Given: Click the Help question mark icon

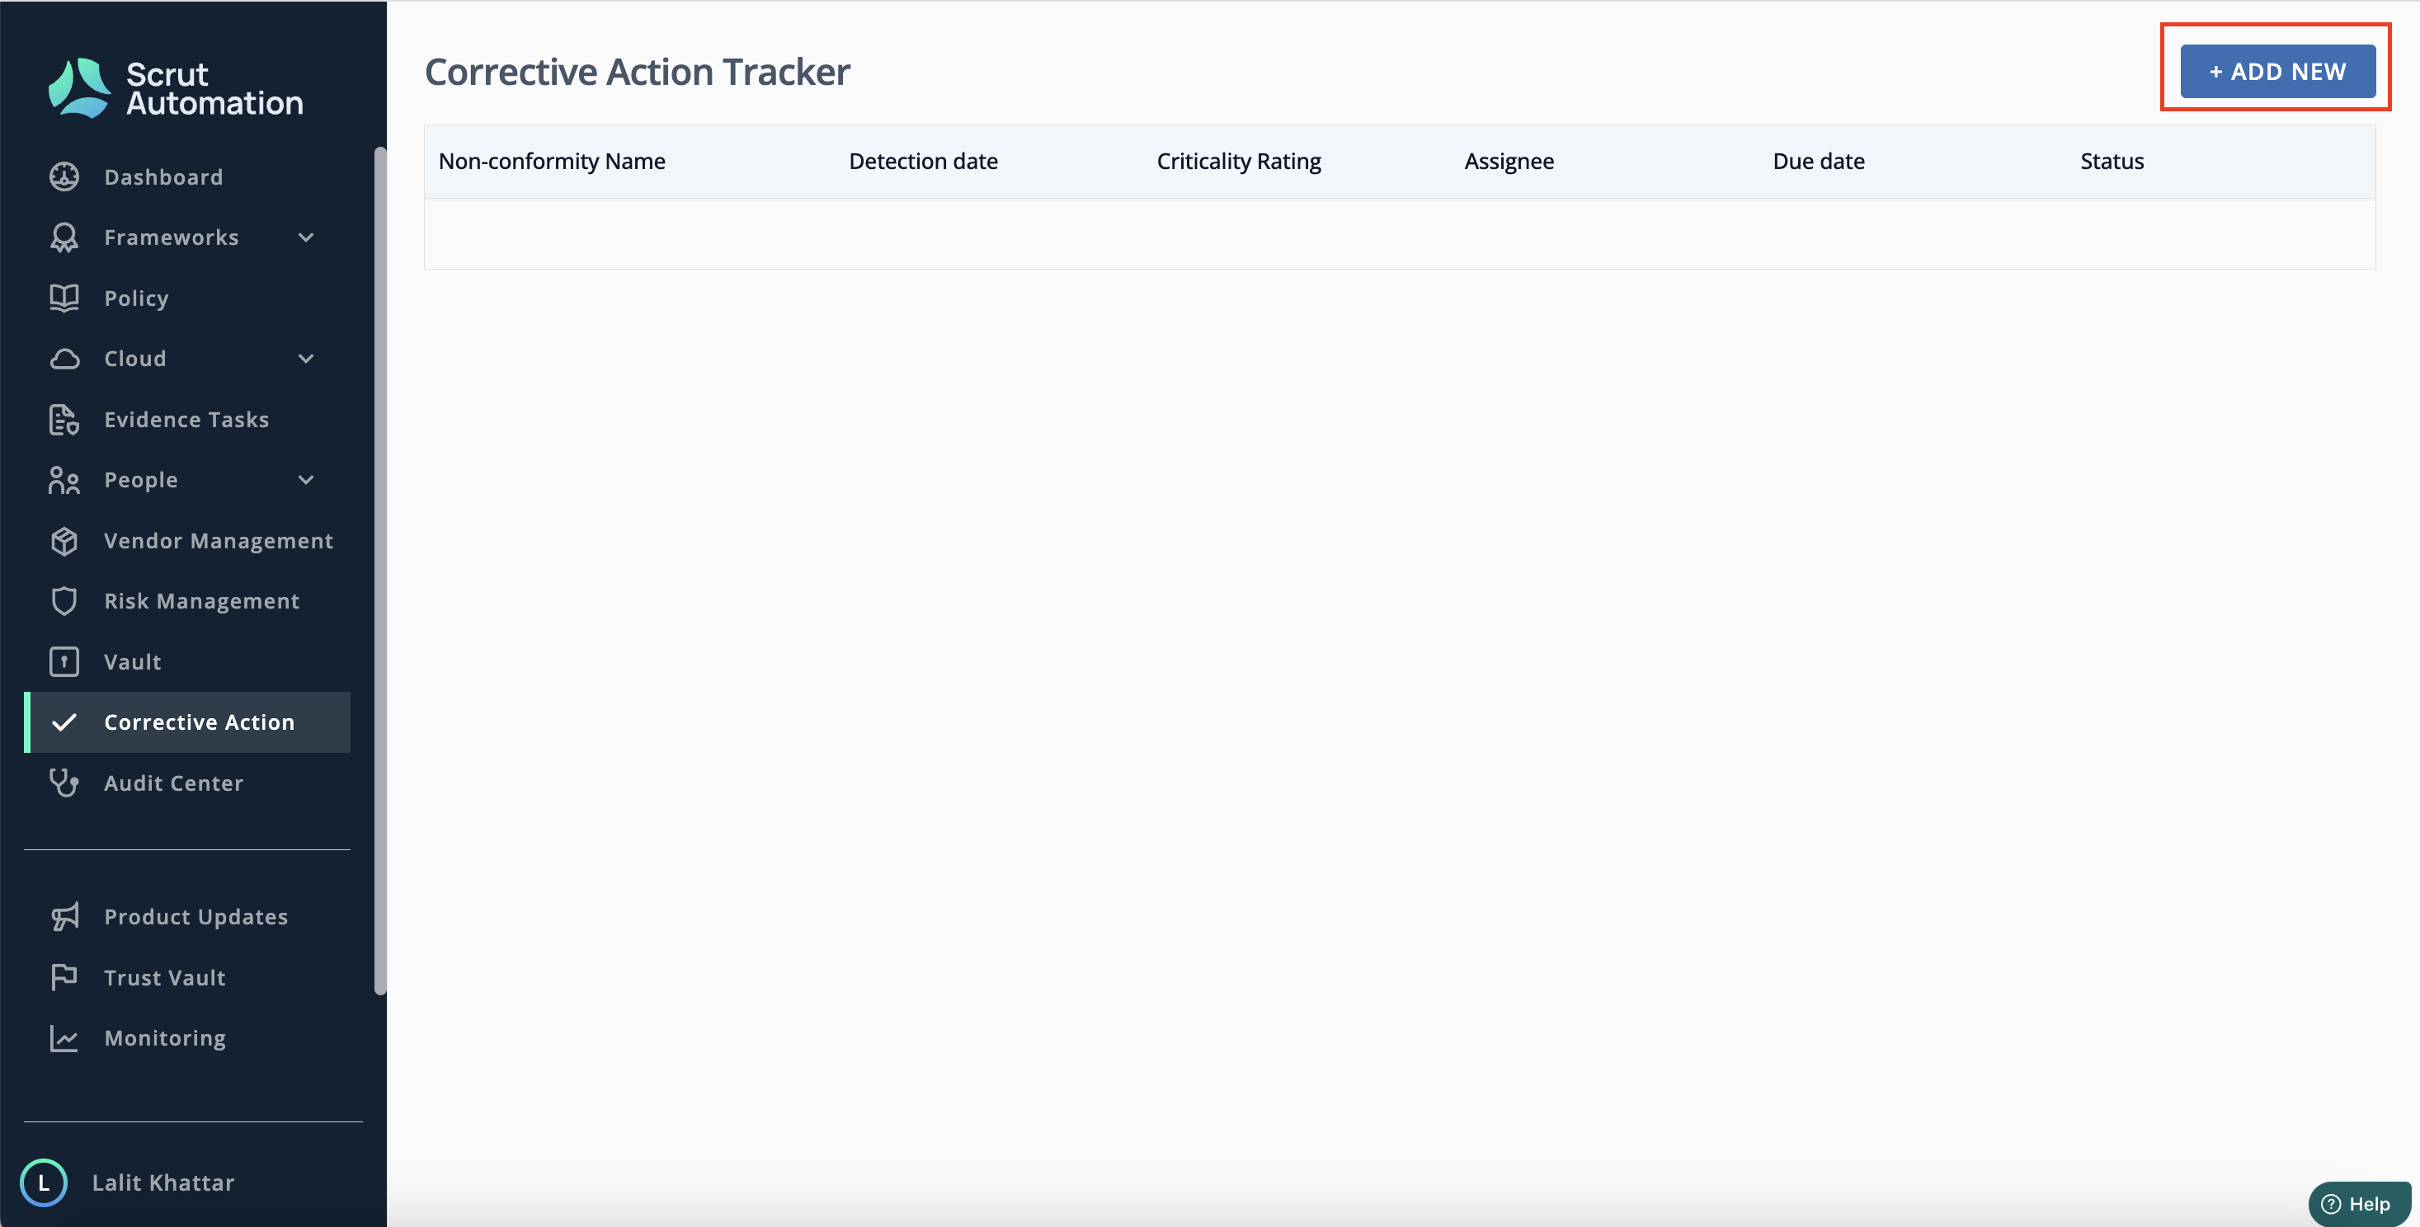Looking at the screenshot, I should click(2331, 1205).
